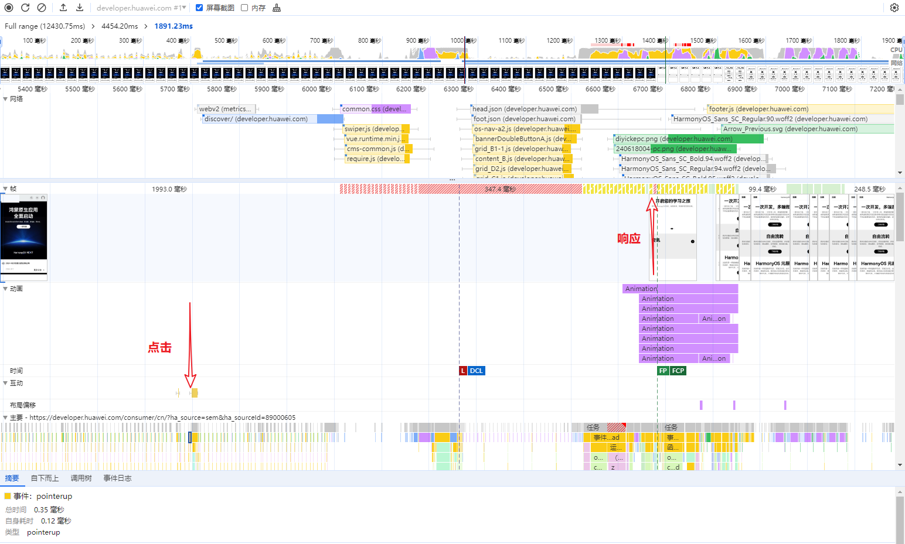Start recording with the record button
This screenshot has width=905, height=544.
[x=9, y=8]
